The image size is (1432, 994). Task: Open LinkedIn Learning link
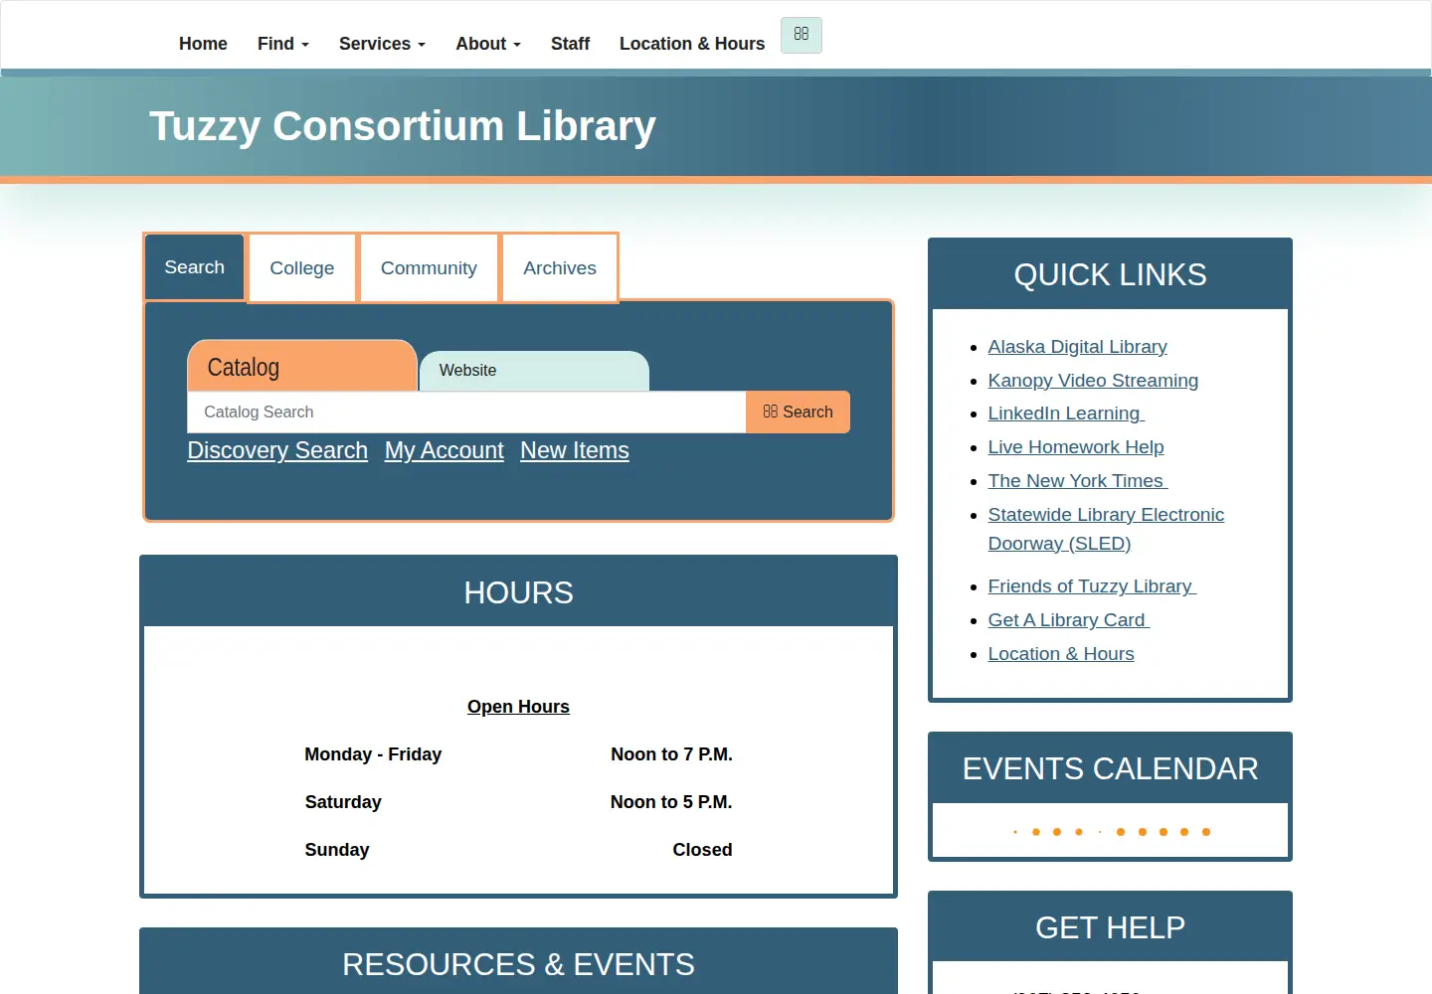1066,414
